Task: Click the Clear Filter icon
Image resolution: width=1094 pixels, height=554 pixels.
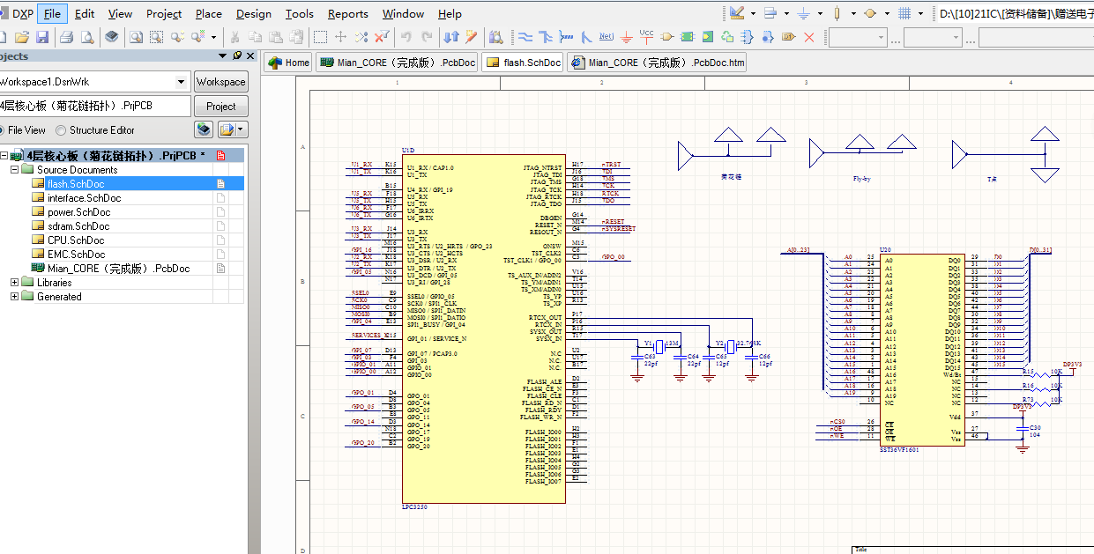Action: pyautogui.click(x=382, y=37)
